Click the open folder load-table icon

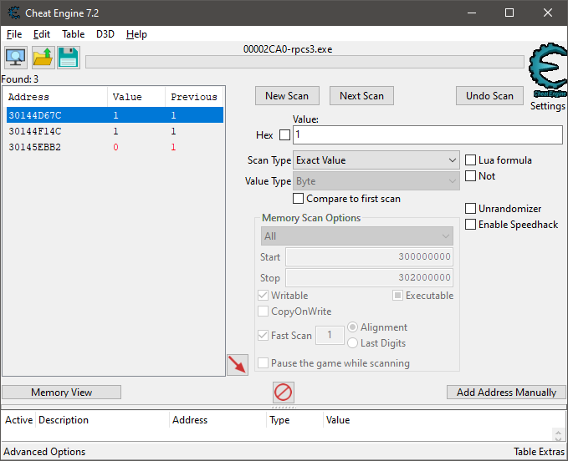(x=43, y=58)
